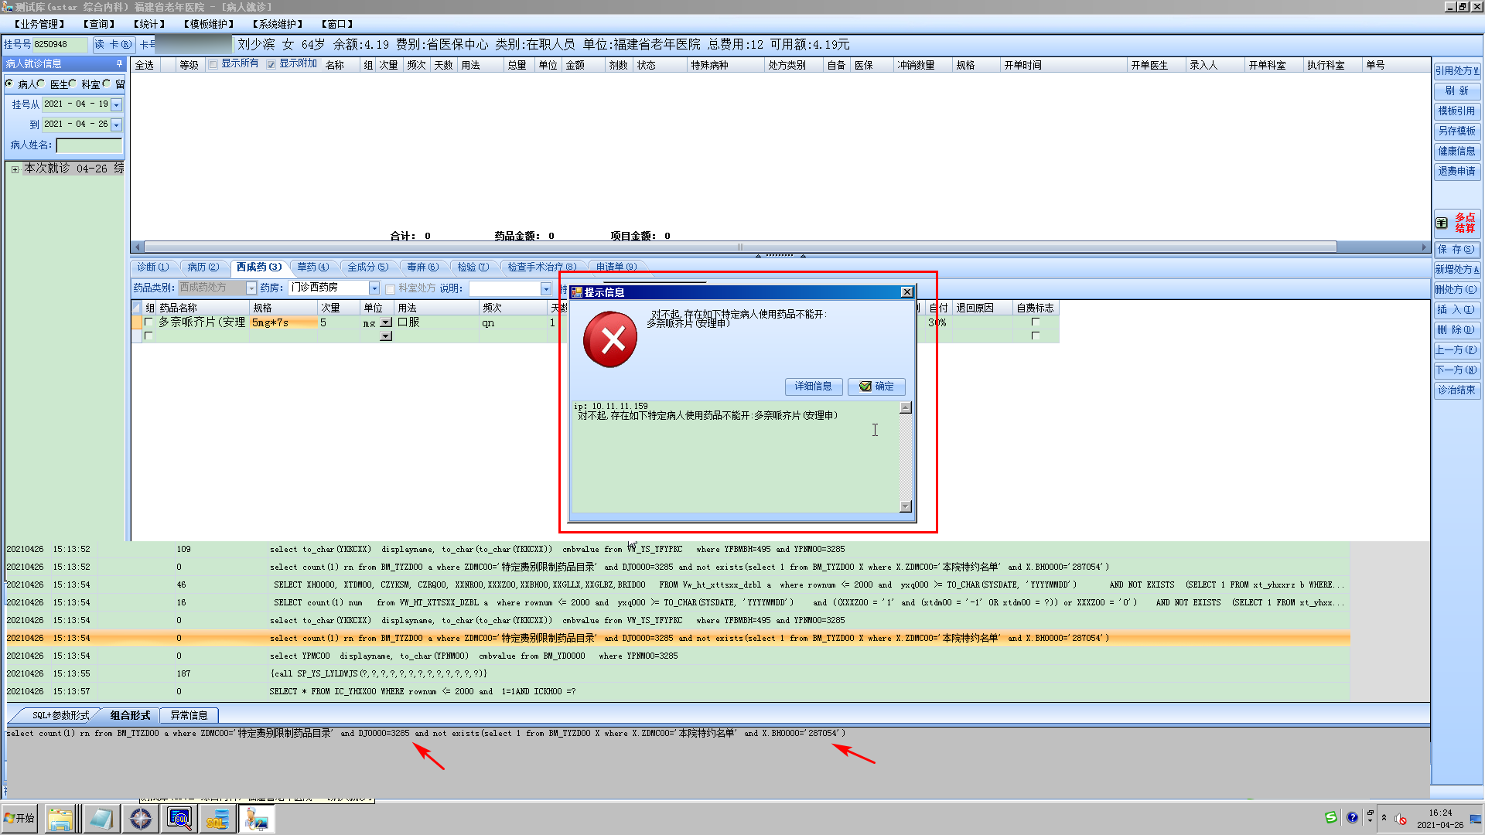Image resolution: width=1485 pixels, height=835 pixels.
Task: Open the SQL monitor magnifier taskbar icon
Action: (x=179, y=819)
